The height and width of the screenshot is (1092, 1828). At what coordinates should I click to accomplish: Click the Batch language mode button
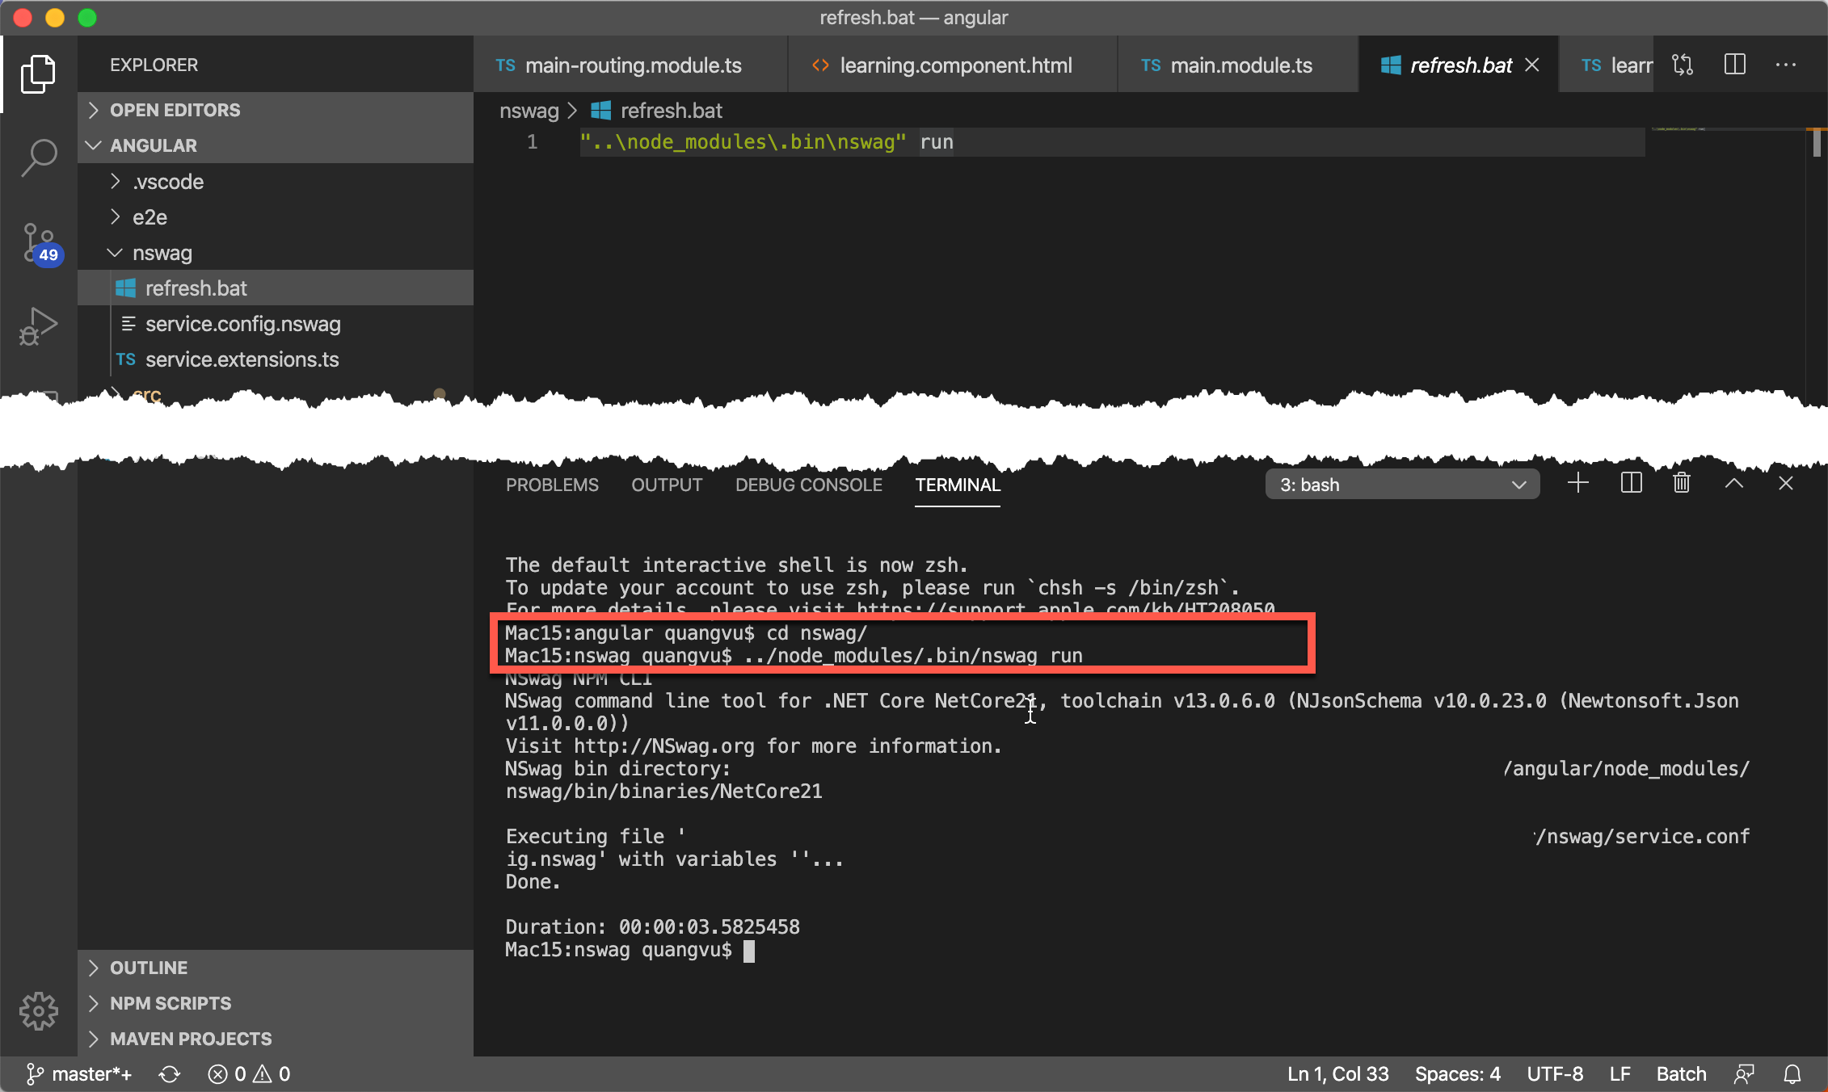(x=1681, y=1074)
